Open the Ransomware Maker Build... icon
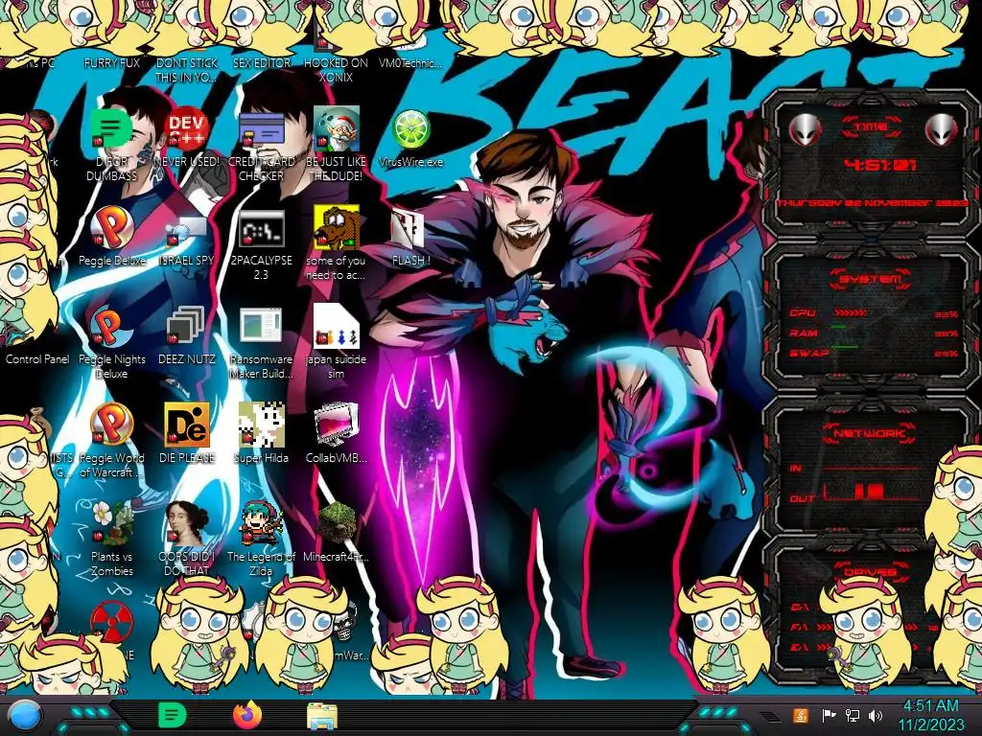This screenshot has height=736, width=982. pos(261,326)
